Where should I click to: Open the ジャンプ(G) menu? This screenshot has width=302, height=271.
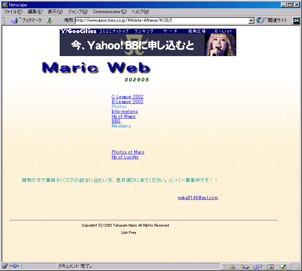[78, 12]
